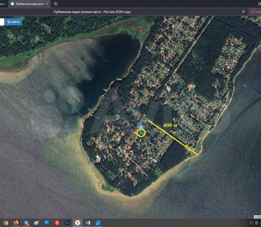Image resolution: width=261 pixels, height=227 pixels.
Task: Switch to Microsoft Word in the taskbar
Action: [88, 223]
